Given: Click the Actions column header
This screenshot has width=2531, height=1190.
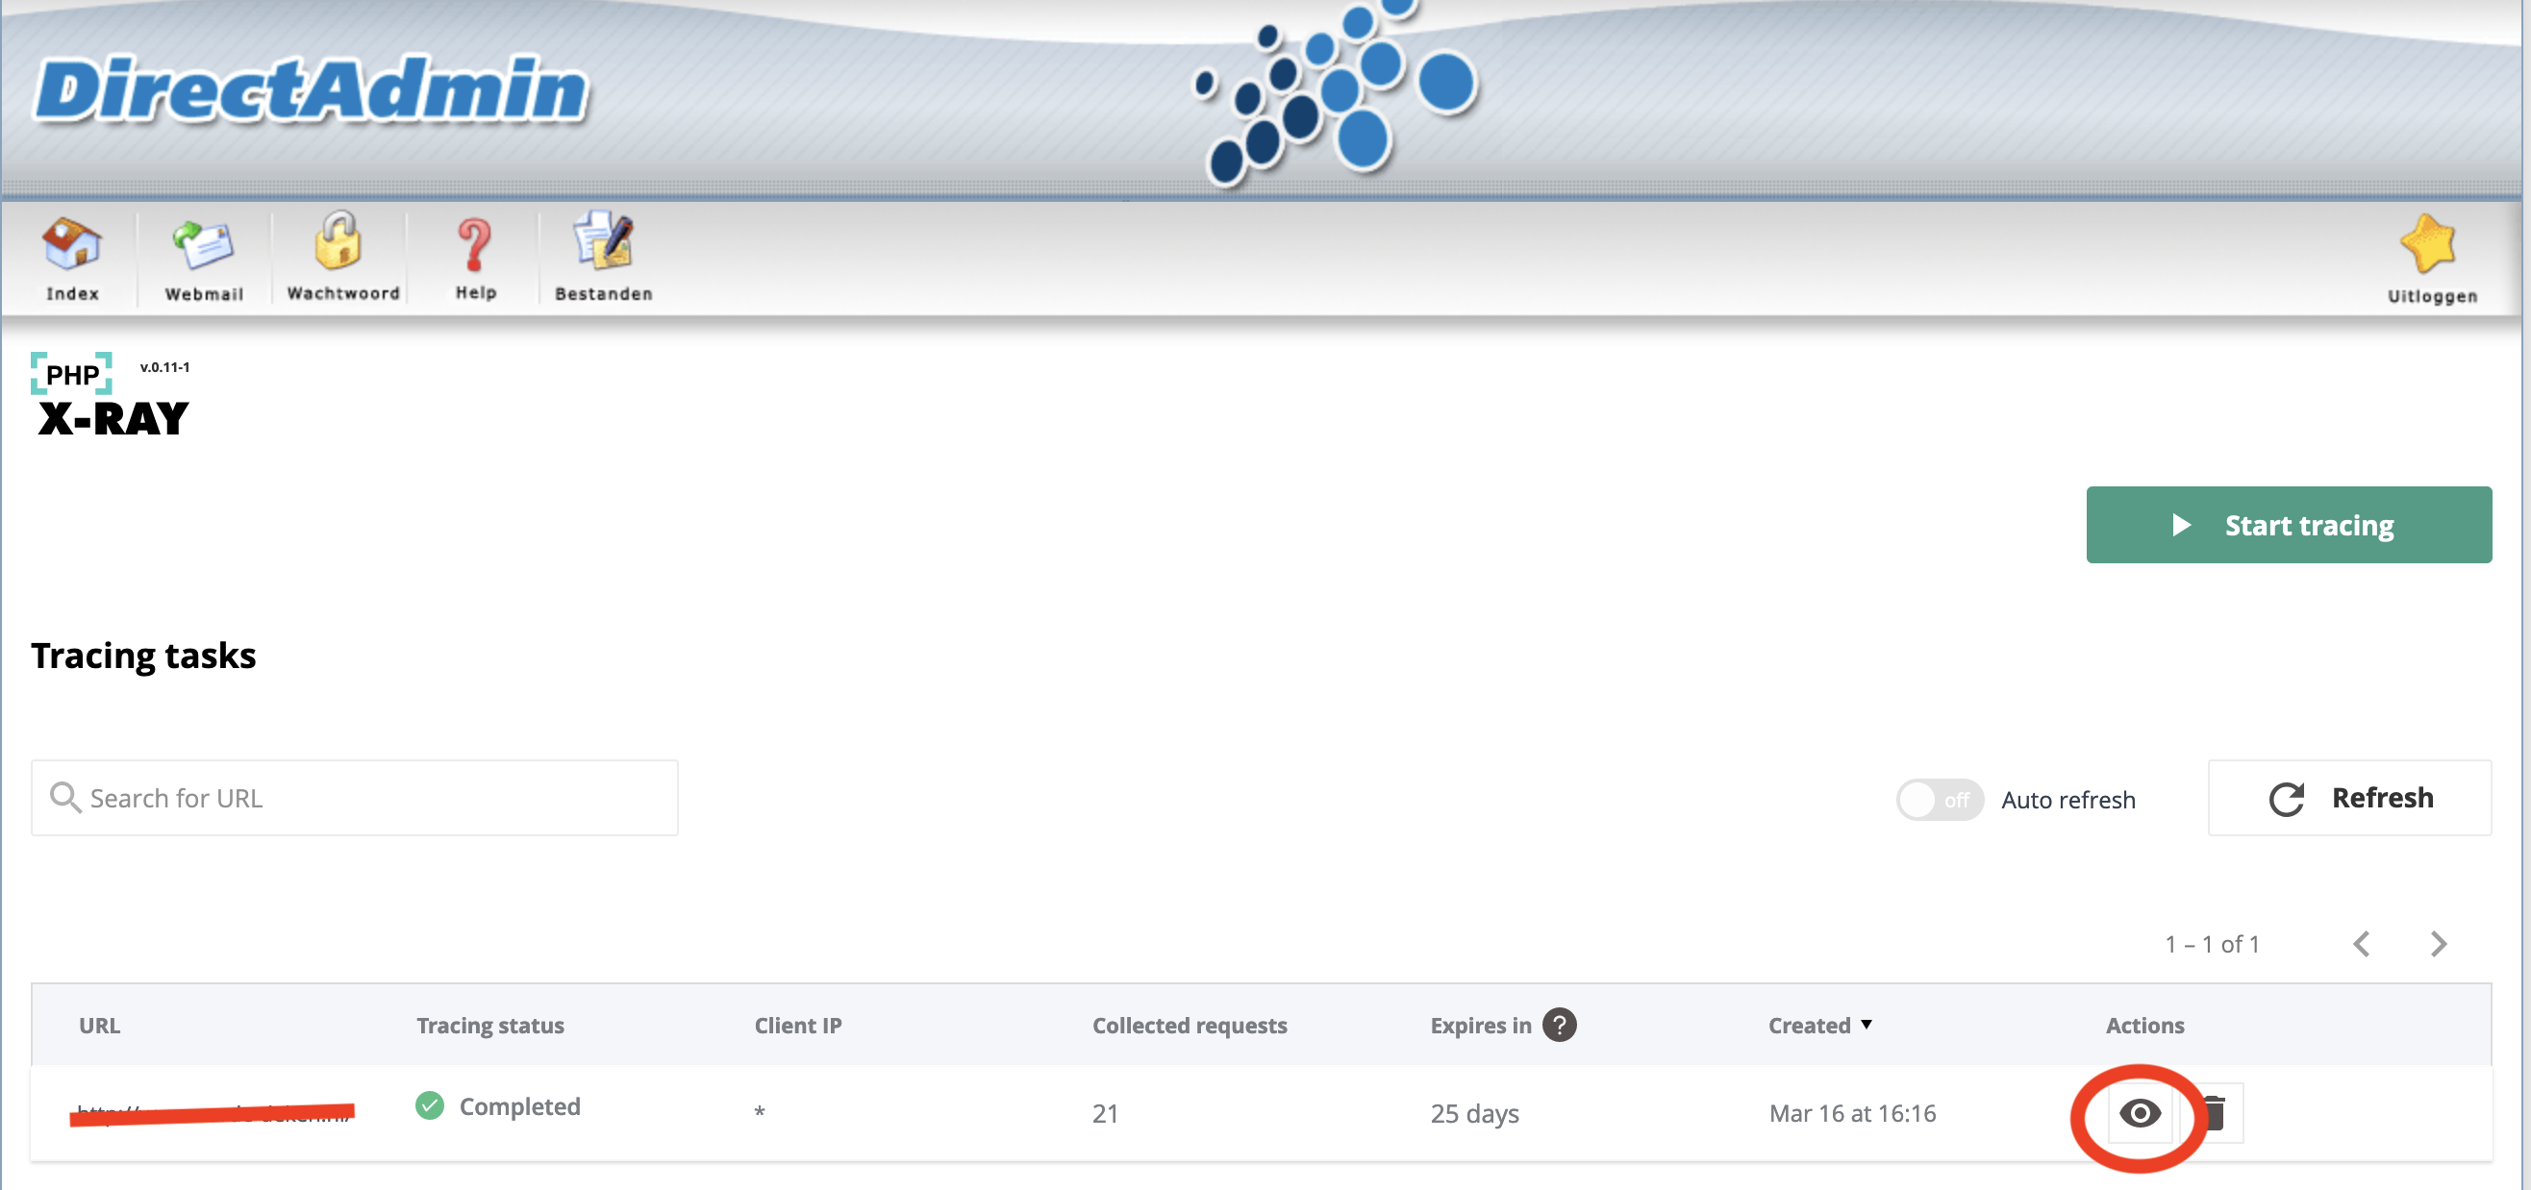Looking at the screenshot, I should tap(2144, 1025).
